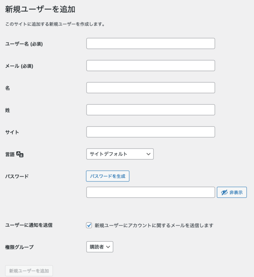The width and height of the screenshot is (254, 277).
Task: Focus the メール (必須) input field
Action: click(x=151, y=65)
